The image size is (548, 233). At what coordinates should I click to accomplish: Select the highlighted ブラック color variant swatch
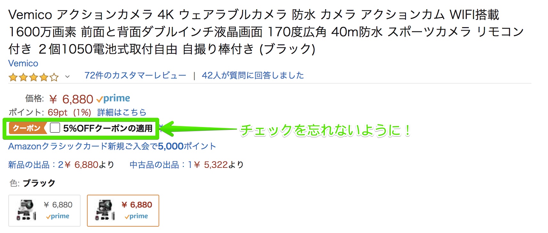[123, 210]
